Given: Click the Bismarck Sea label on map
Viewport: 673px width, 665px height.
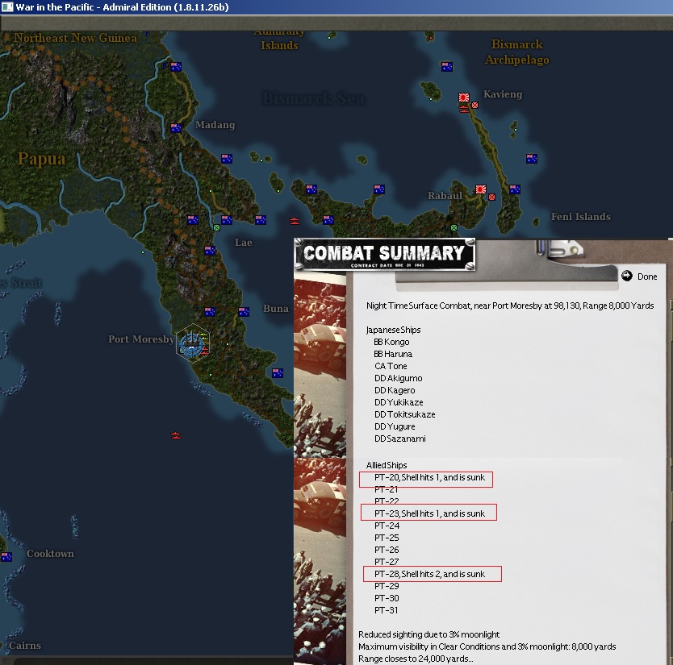Looking at the screenshot, I should [314, 98].
